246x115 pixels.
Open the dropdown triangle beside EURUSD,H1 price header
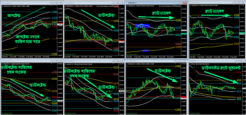tap(3, 6)
